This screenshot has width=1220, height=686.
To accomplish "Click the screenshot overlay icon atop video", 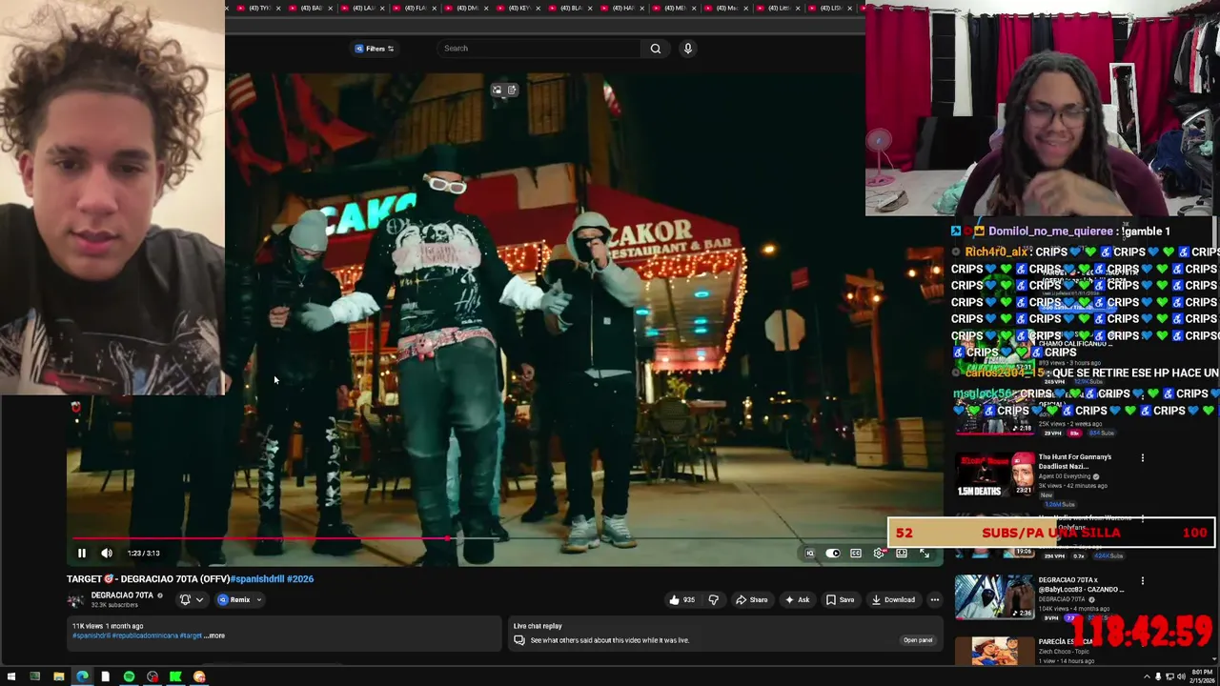I will point(497,91).
